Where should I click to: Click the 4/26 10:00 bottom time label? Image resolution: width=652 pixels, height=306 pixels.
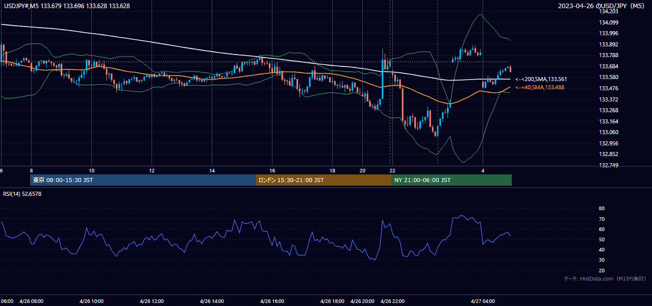click(x=91, y=301)
